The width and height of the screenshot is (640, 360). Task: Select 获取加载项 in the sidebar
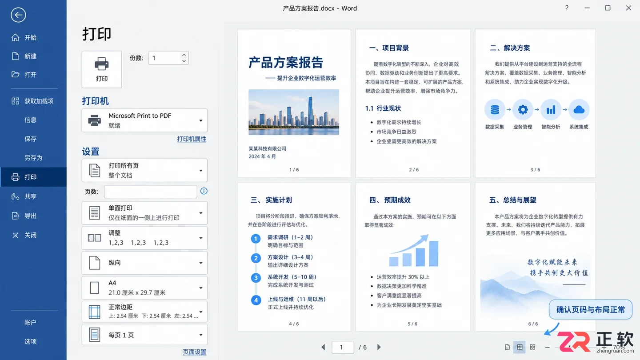coord(33,101)
